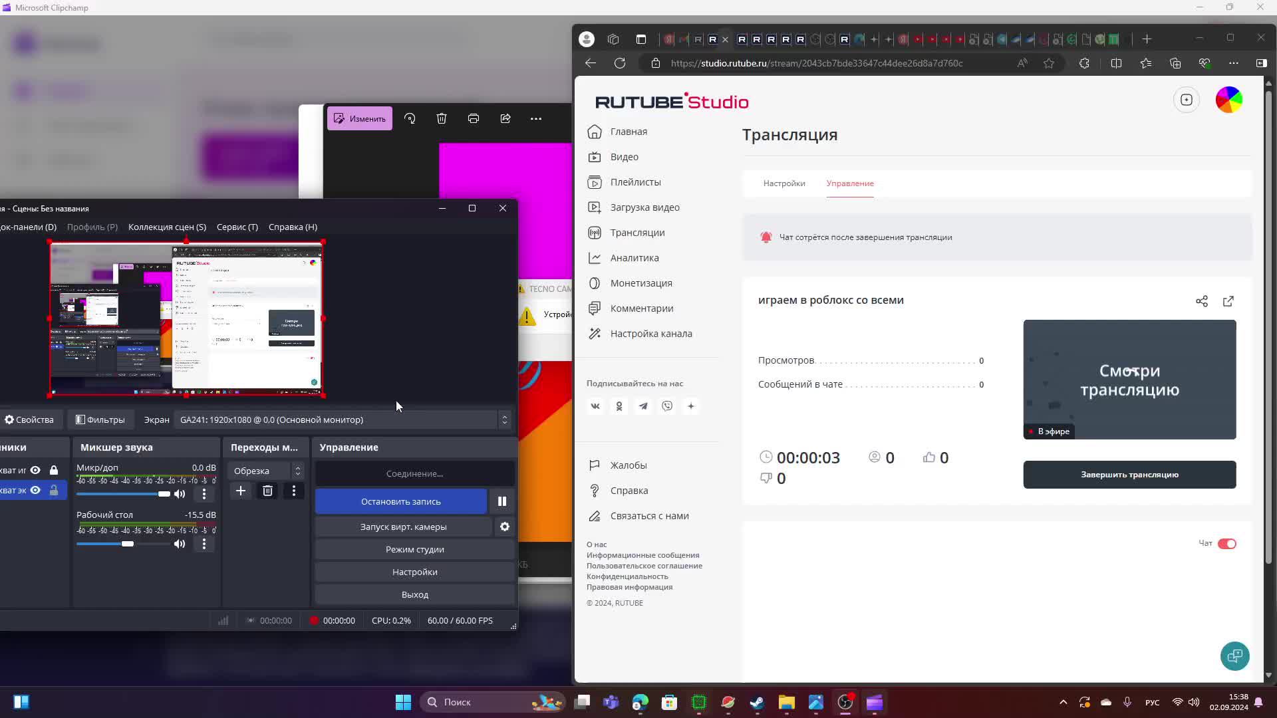This screenshot has width=1277, height=718.
Task: Open the colorful profile avatar in RUTUBE
Action: coord(1229,100)
